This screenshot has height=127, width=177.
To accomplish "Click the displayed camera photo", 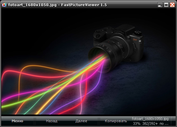I will click(88, 61).
